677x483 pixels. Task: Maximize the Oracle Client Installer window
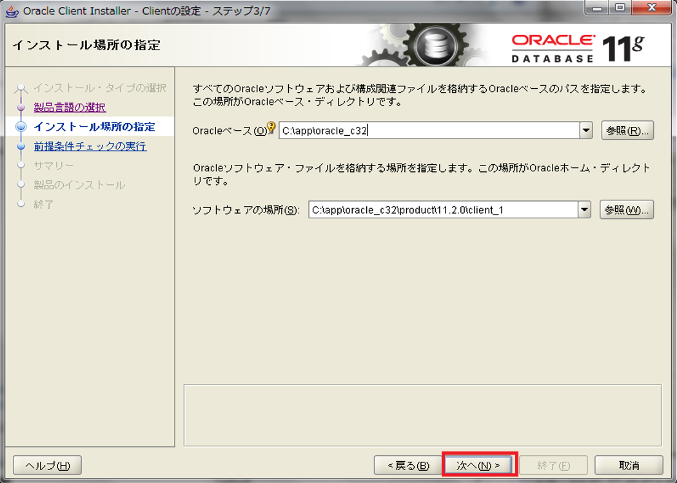620,7
